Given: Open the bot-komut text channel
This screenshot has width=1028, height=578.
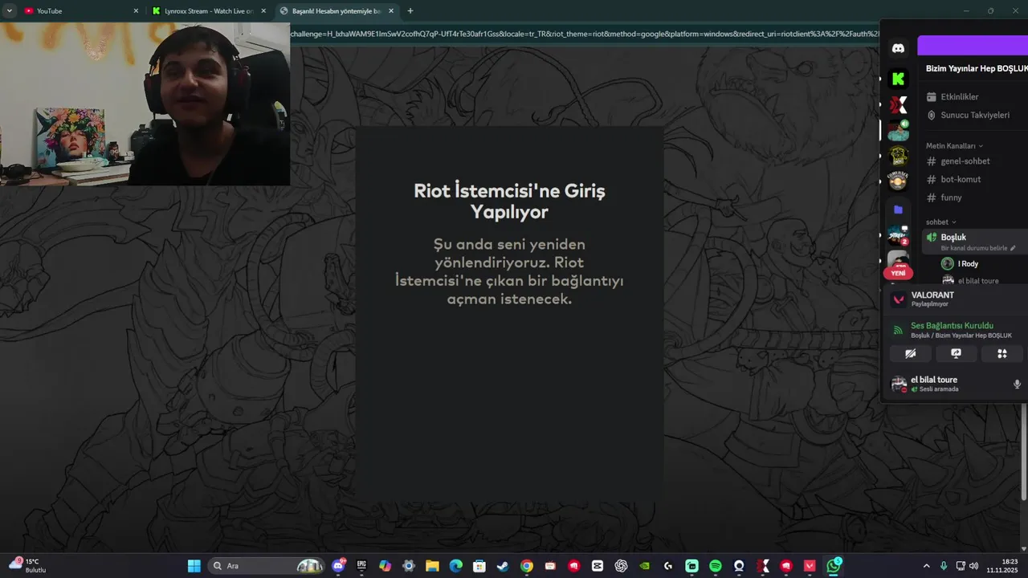Looking at the screenshot, I should pyautogui.click(x=960, y=179).
